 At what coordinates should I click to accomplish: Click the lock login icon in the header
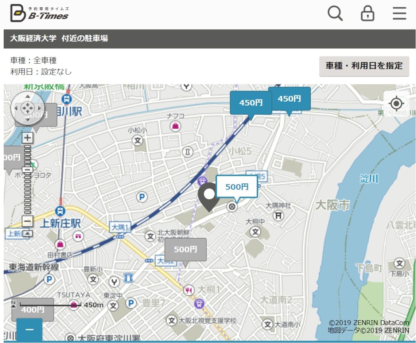(x=367, y=13)
